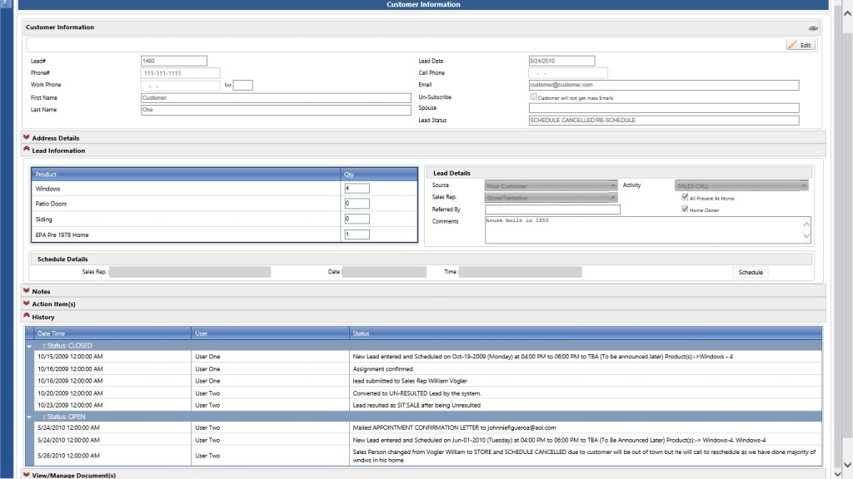Click the Edit button with pencil icon

point(801,45)
